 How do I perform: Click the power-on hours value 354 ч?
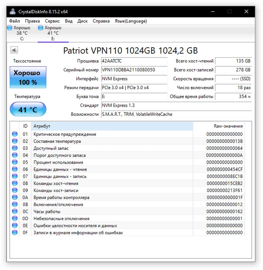234,97
